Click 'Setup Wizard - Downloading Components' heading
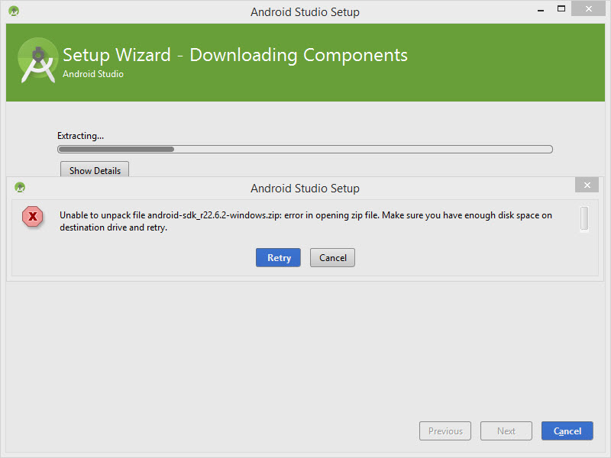Viewport: 611px width, 458px height. click(x=235, y=55)
